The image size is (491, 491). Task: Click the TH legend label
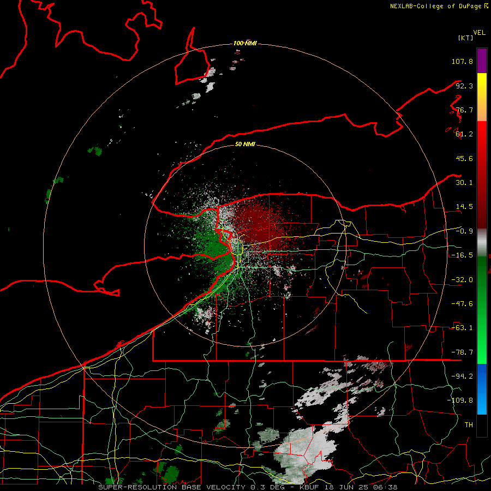(469, 425)
